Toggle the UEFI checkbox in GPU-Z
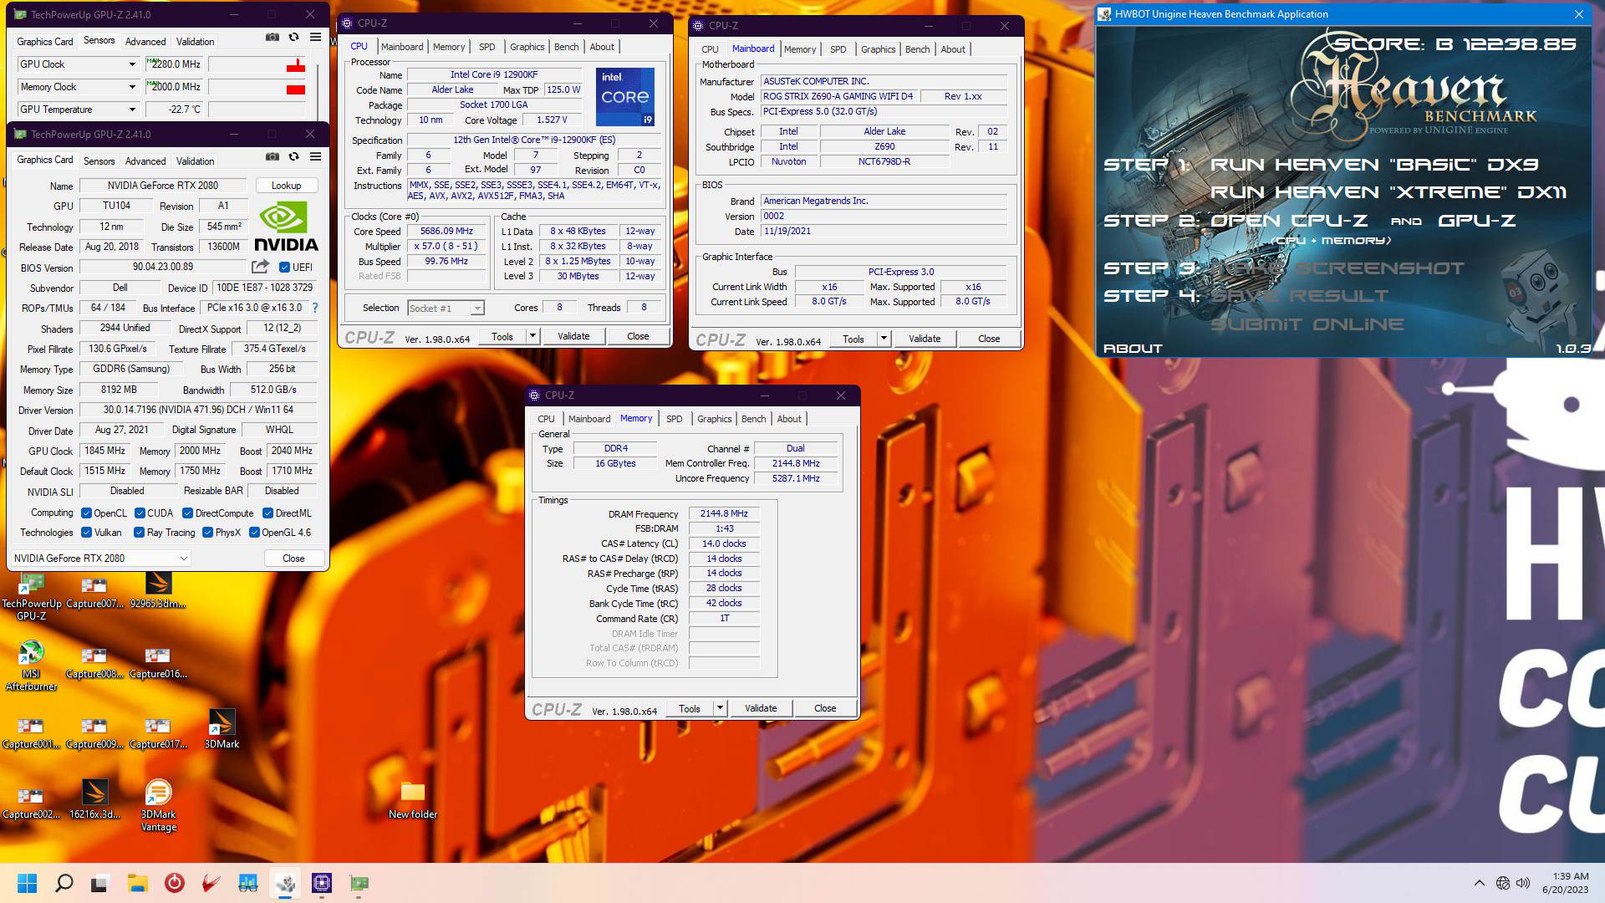The height and width of the screenshot is (903, 1605). (x=284, y=268)
